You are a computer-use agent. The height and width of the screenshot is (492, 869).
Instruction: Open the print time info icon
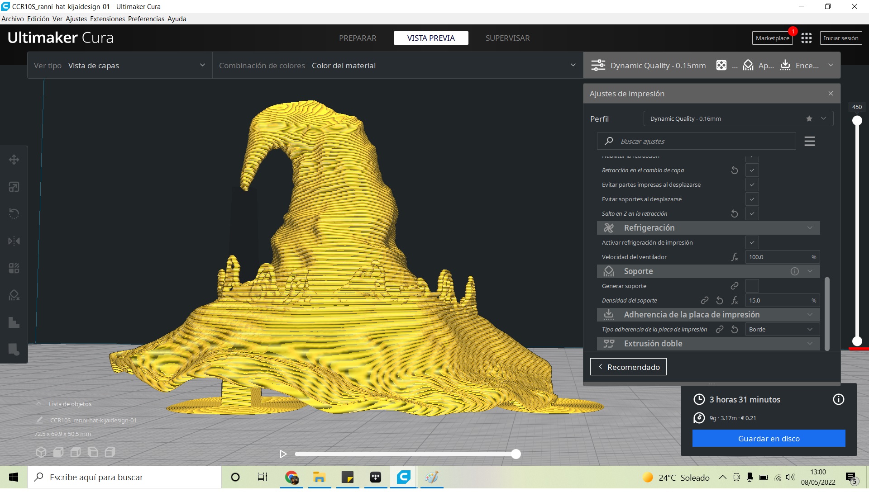click(x=838, y=399)
